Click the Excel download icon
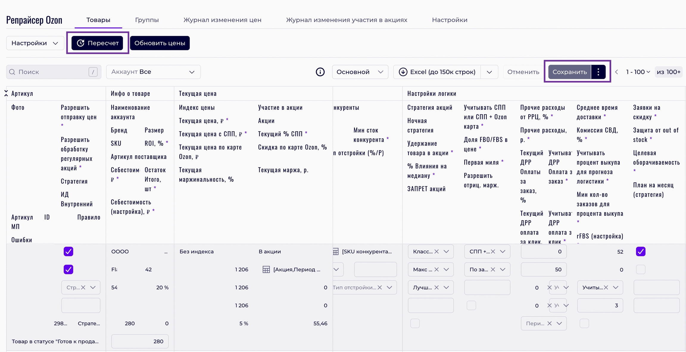Image resolution: width=686 pixels, height=352 pixels. point(403,72)
